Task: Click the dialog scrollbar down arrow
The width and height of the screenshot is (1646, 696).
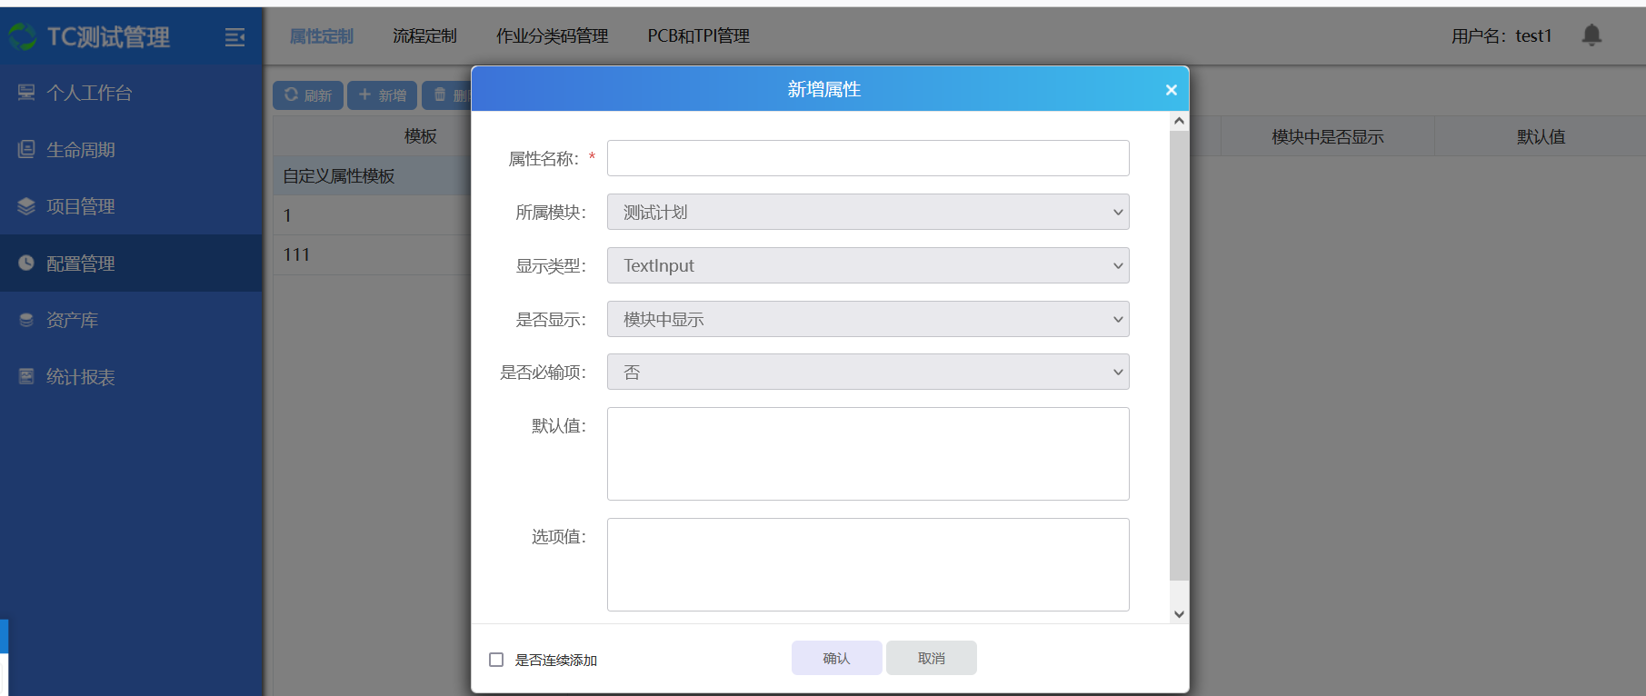Action: coord(1179,614)
